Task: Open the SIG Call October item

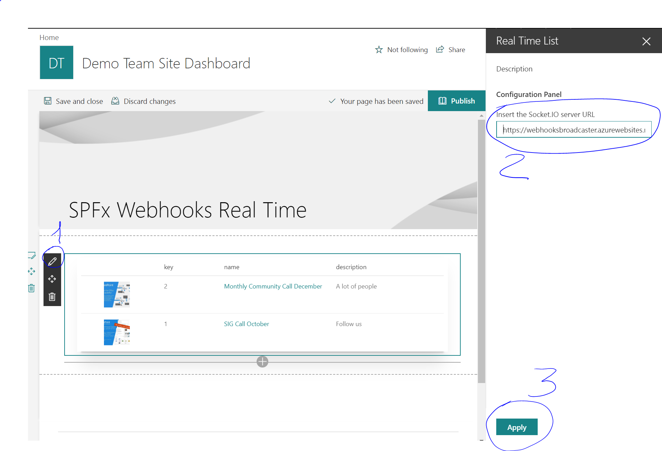Action: [246, 324]
